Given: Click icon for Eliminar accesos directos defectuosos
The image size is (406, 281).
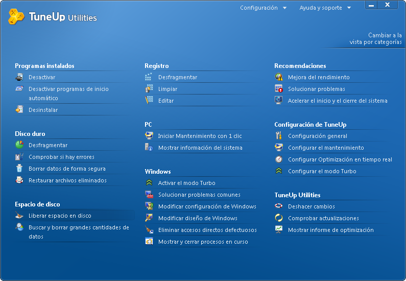Looking at the screenshot, I should click(149, 229).
